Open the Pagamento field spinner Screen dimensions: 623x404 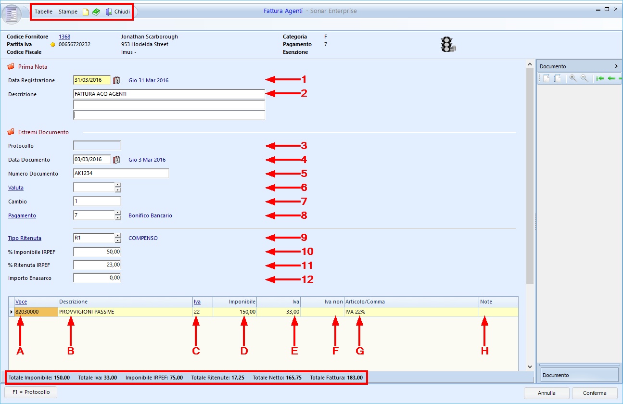118,215
